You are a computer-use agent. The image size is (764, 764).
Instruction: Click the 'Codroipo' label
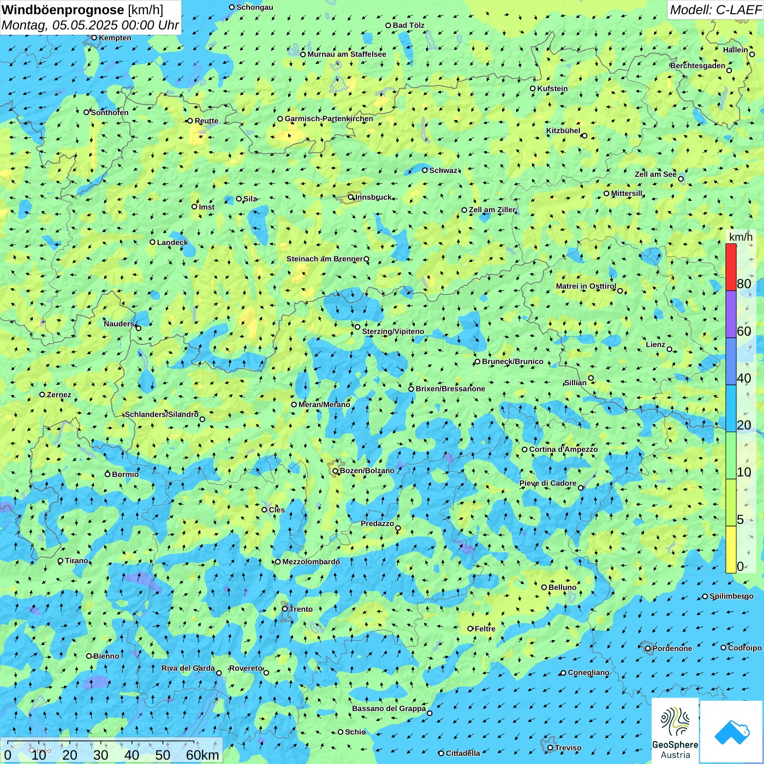coord(745,648)
